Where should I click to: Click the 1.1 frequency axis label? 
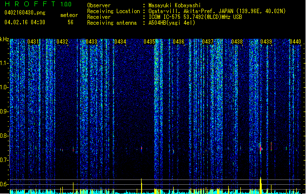(x=4, y=63)
